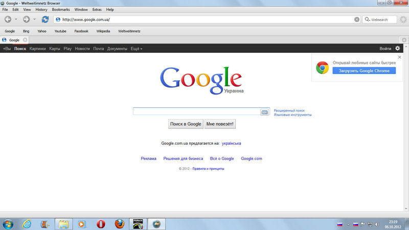Open Play in the Google bar
Viewport: 409px width, 230px height.
coord(67,49)
